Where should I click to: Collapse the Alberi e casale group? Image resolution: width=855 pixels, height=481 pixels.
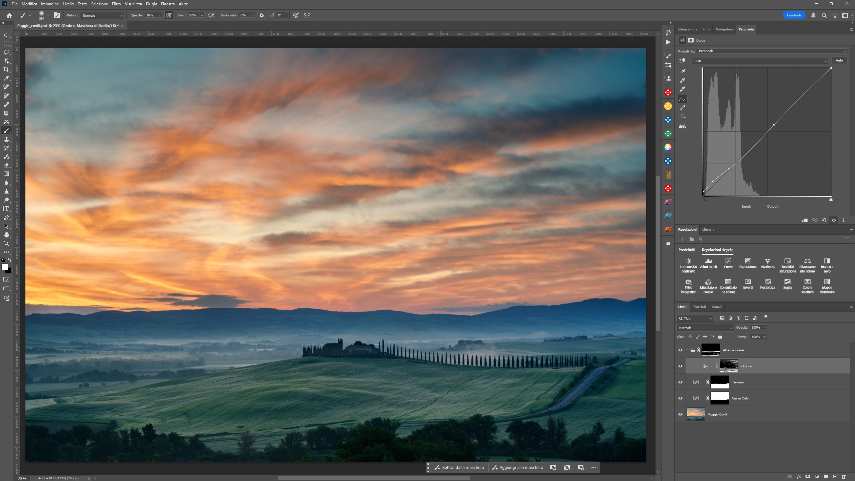(688, 350)
